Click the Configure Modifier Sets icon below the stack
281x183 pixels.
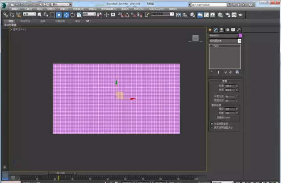point(238,72)
